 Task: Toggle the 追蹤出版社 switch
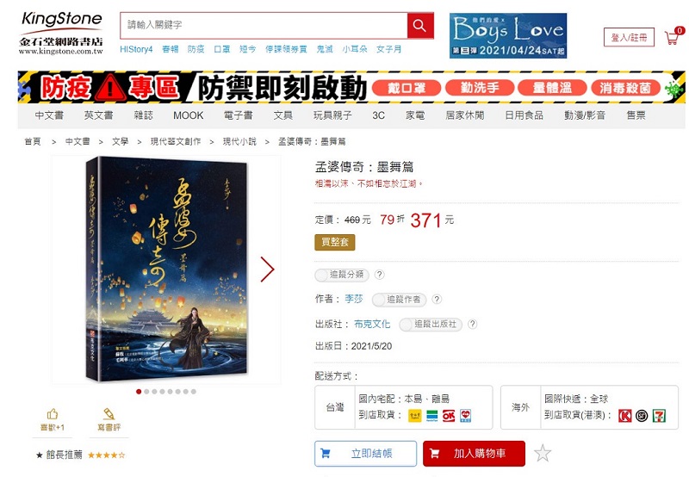[430, 324]
